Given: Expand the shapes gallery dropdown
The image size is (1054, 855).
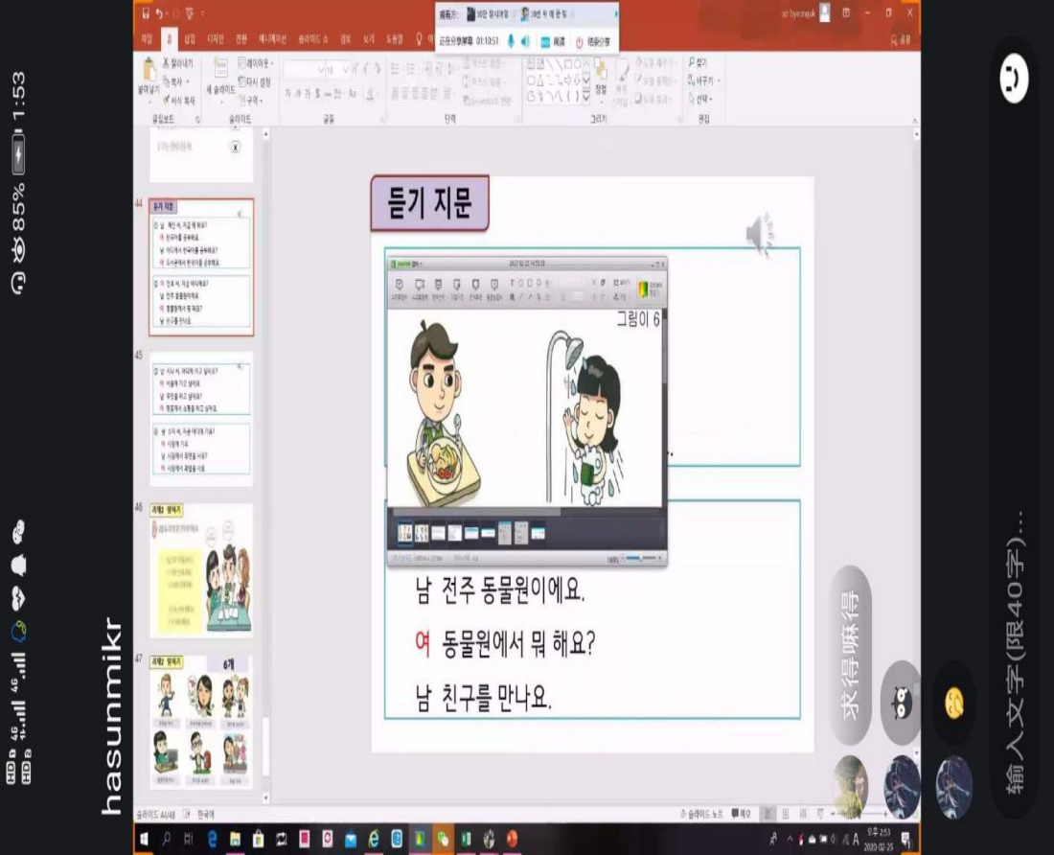Looking at the screenshot, I should [x=587, y=95].
